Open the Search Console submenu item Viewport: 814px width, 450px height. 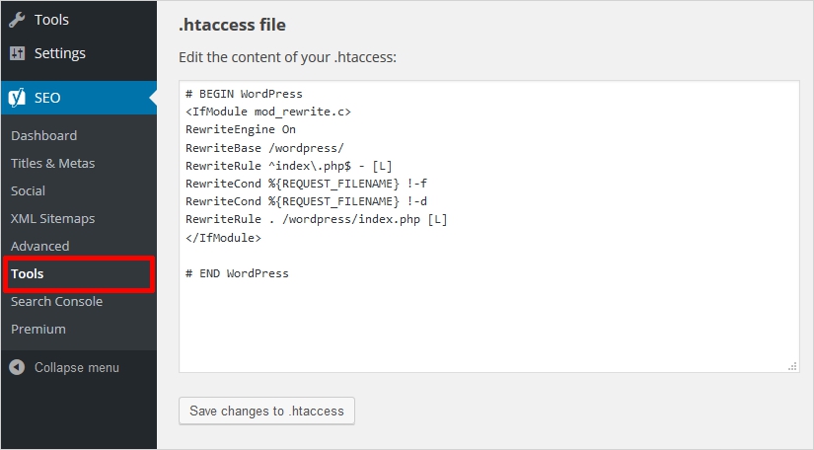tap(56, 301)
